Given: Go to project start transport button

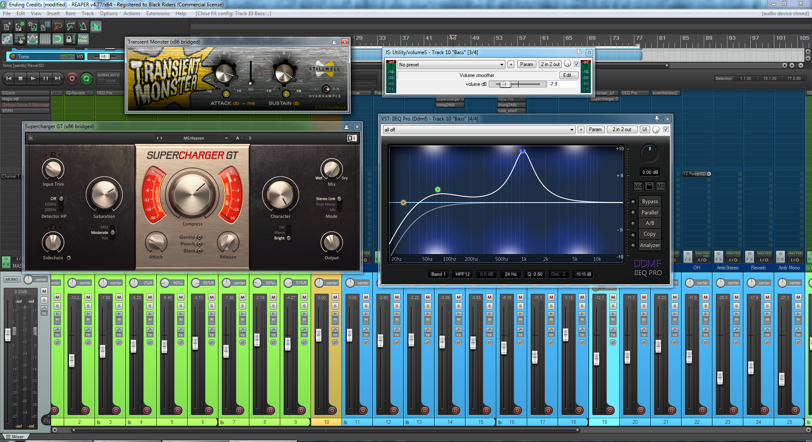Looking at the screenshot, I should click(x=8, y=78).
